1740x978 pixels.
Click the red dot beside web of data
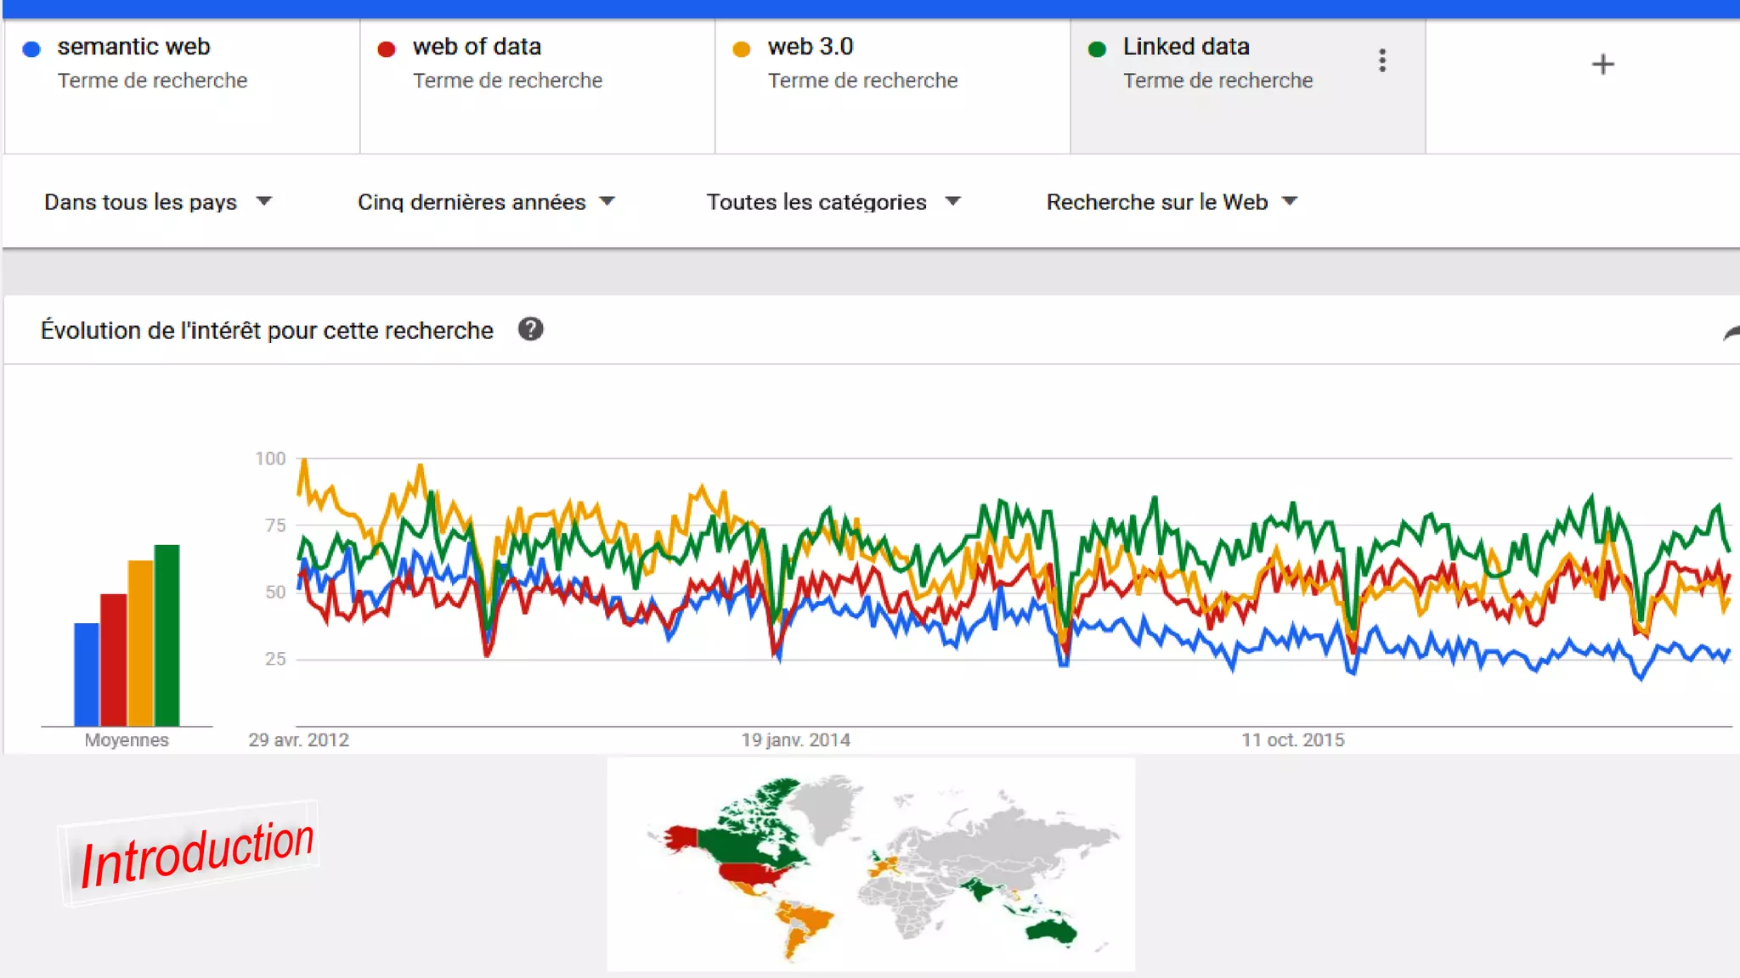click(387, 49)
